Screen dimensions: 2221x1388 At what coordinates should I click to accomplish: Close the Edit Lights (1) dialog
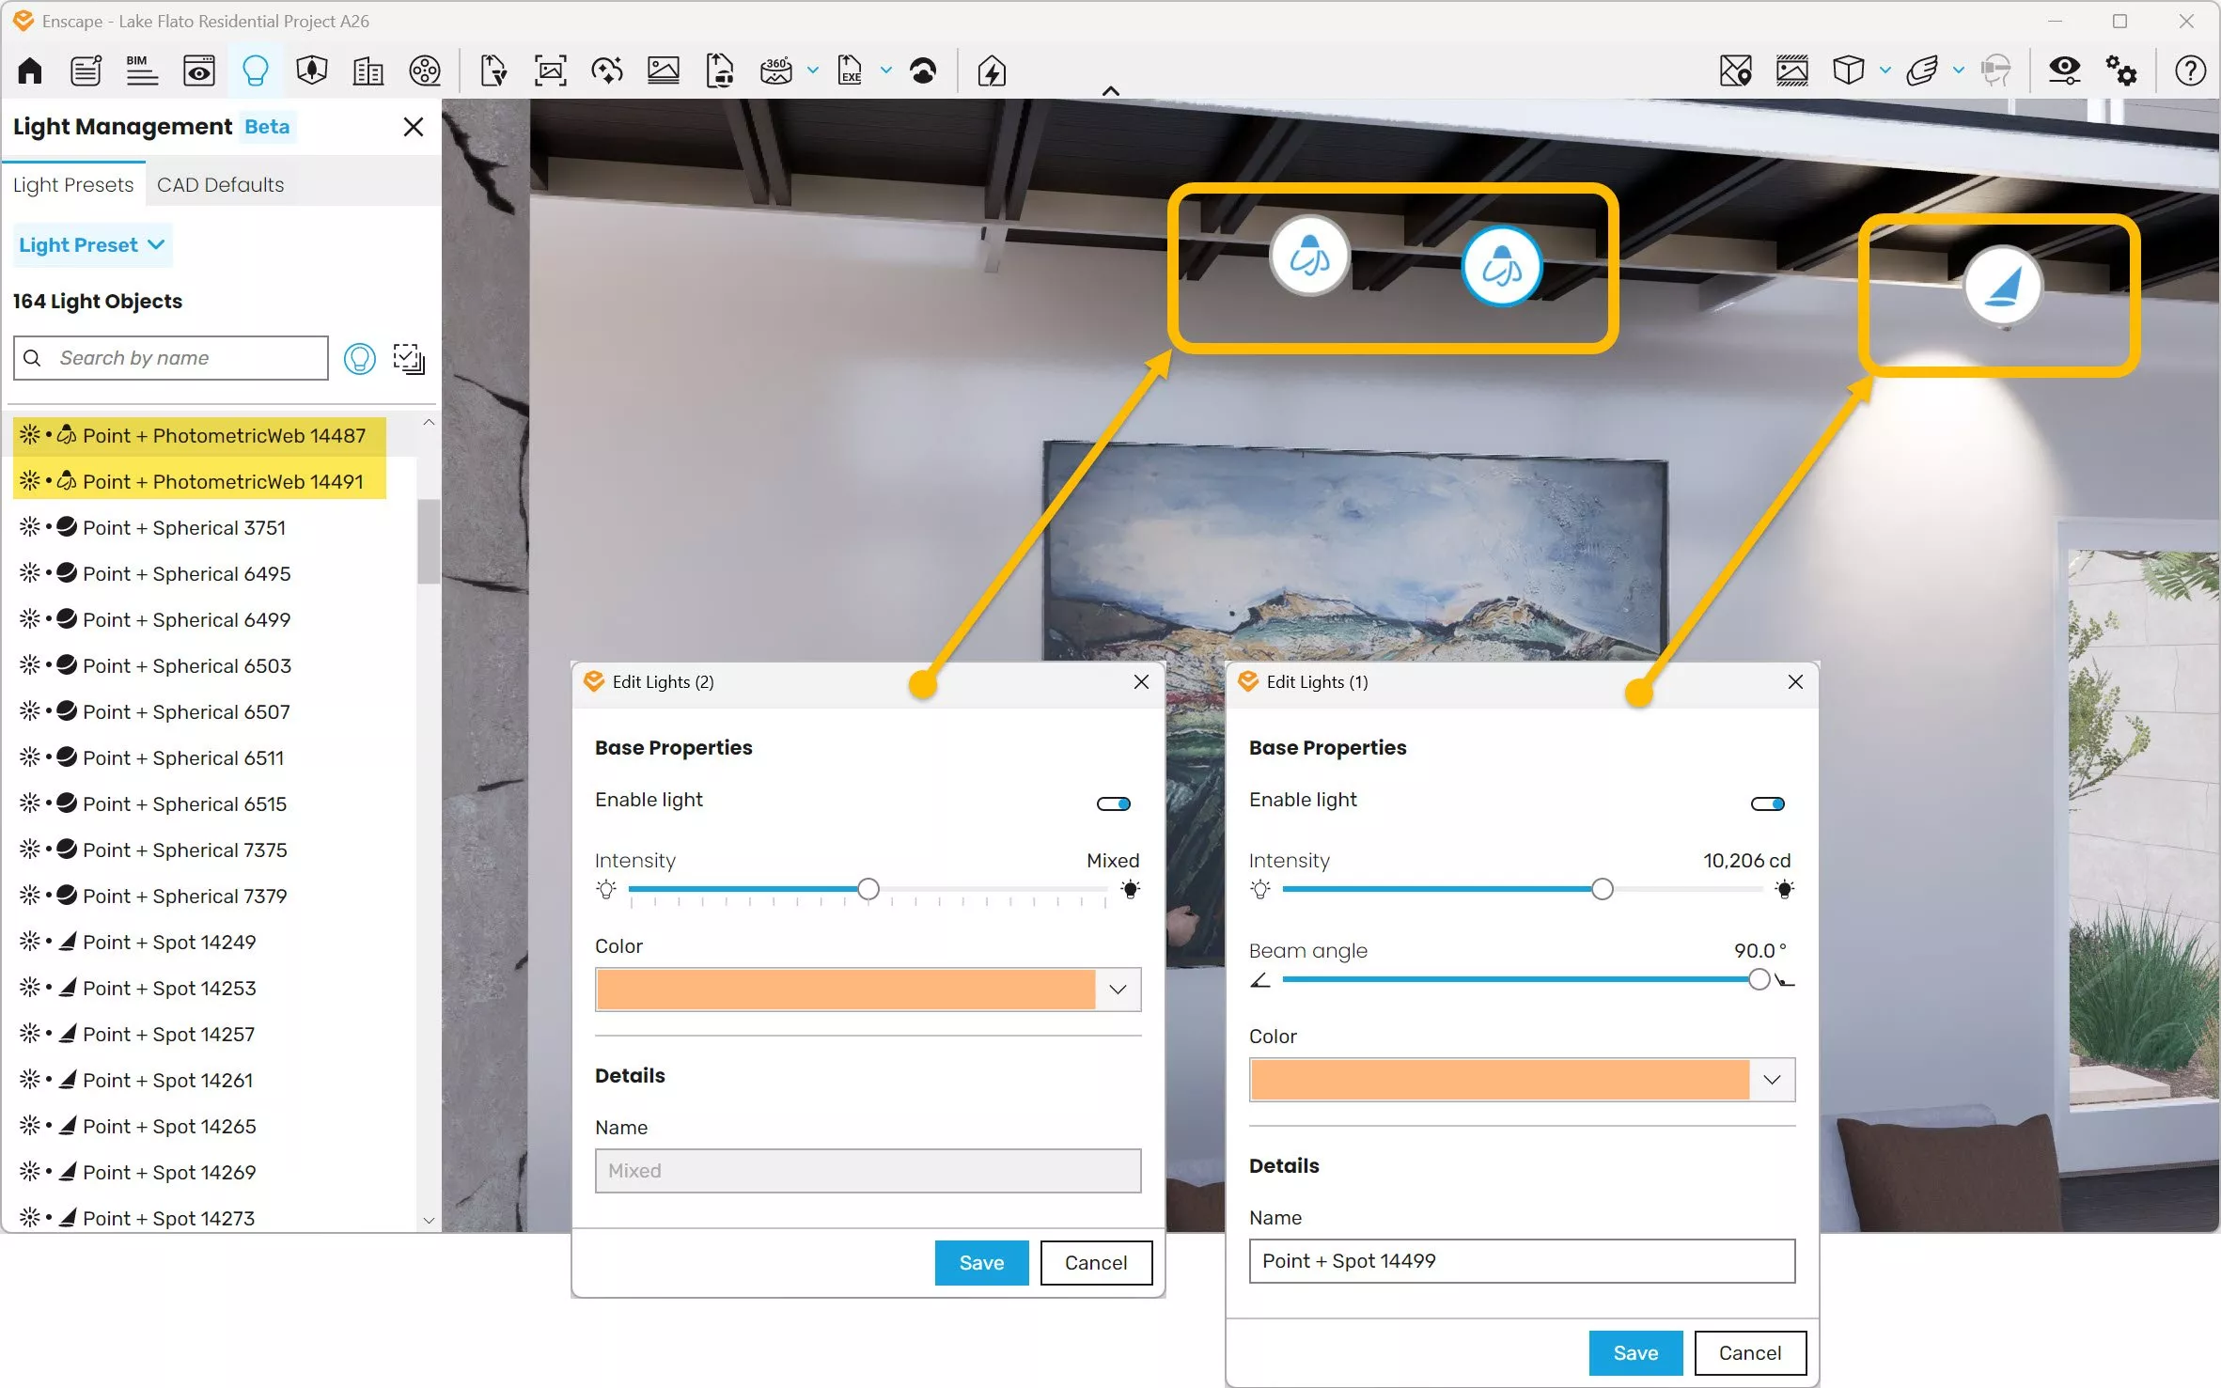[x=1795, y=681]
